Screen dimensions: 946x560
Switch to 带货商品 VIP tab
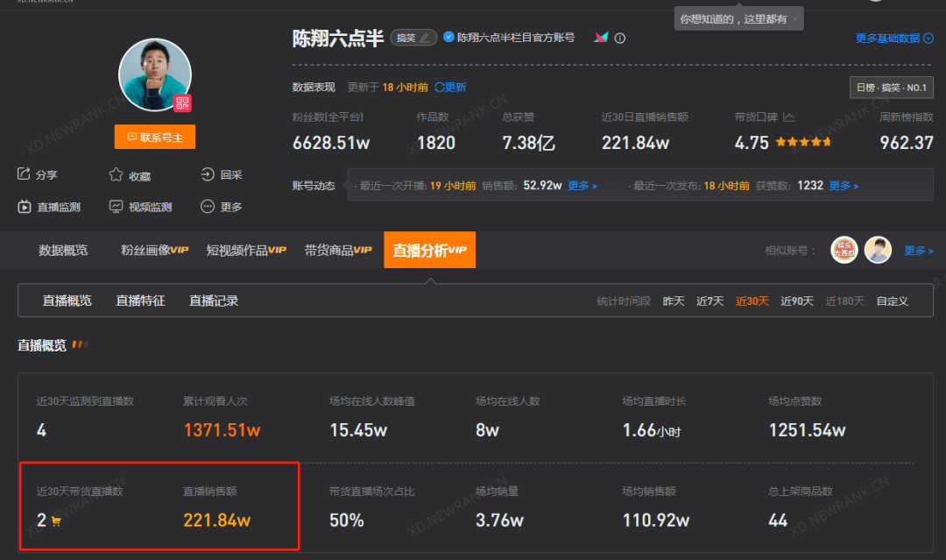pos(338,250)
